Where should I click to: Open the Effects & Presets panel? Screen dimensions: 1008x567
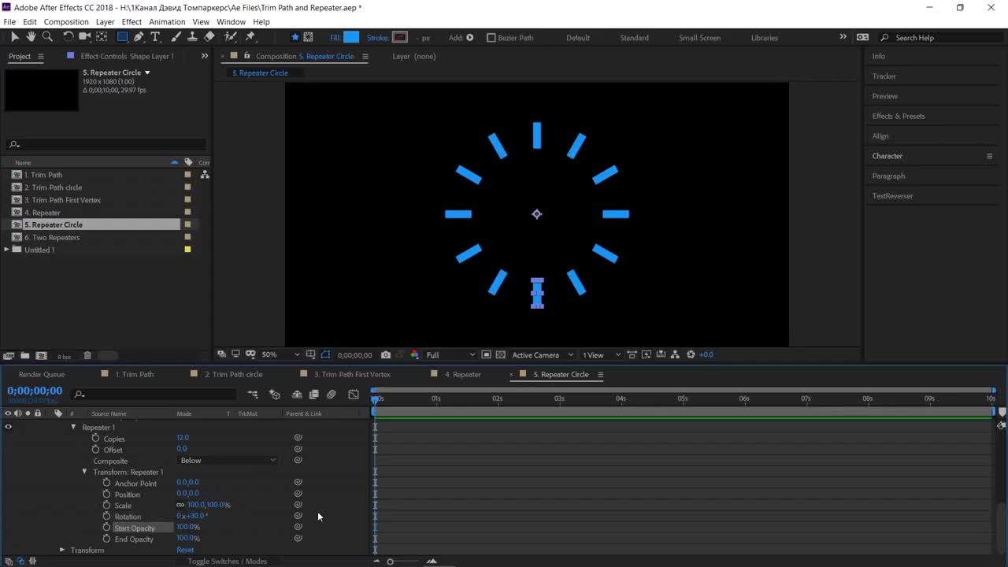(899, 116)
